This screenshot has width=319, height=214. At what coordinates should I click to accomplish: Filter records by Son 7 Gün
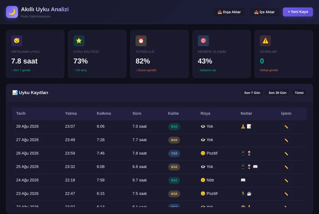pyautogui.click(x=252, y=93)
